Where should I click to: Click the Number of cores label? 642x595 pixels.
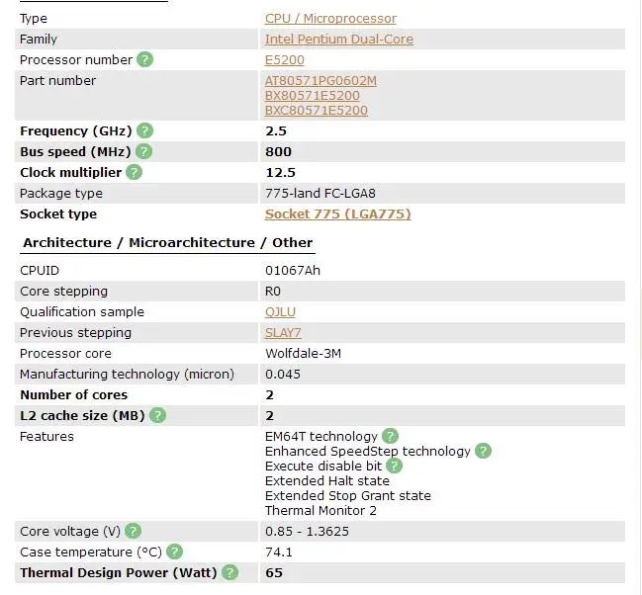tap(74, 395)
